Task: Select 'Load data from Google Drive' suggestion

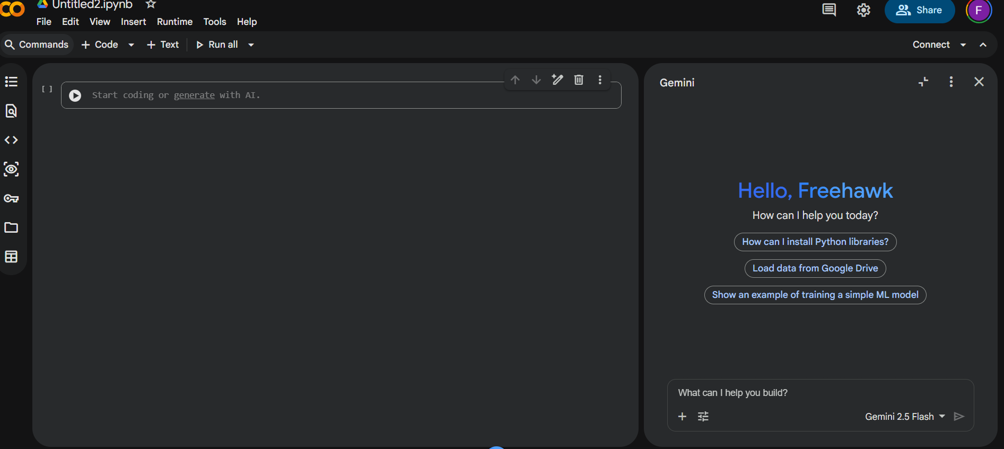Action: [815, 268]
